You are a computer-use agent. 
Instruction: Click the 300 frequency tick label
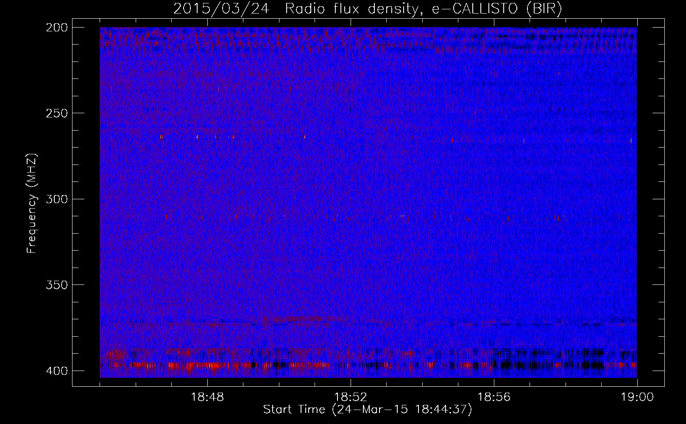(56, 199)
